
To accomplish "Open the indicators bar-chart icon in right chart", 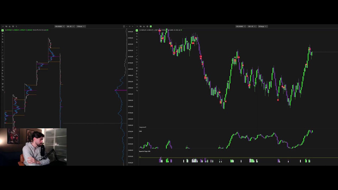I will (144, 26).
